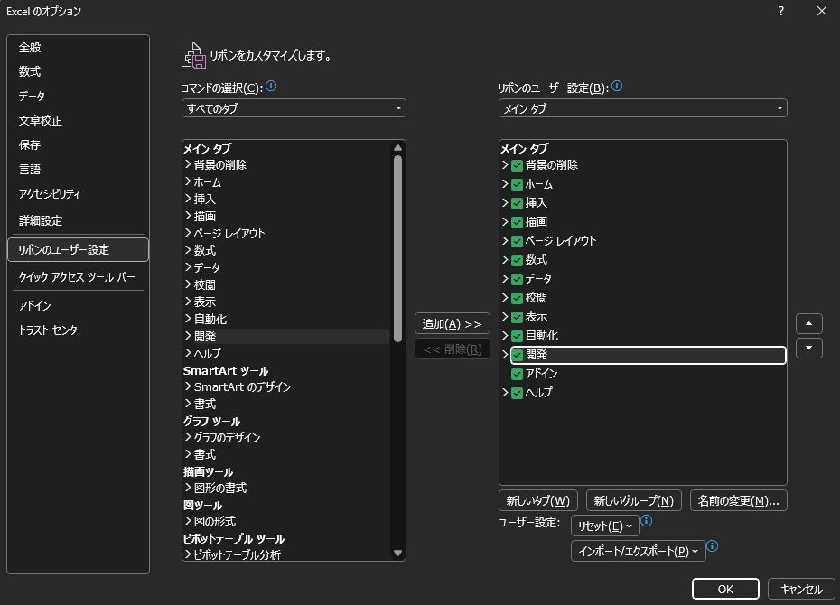The image size is (840, 605).
Task: Toggle the 自動化 tab checkbox
Action: pyautogui.click(x=517, y=336)
